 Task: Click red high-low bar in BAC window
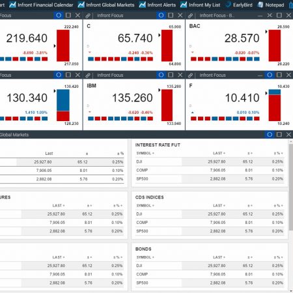[275, 46]
